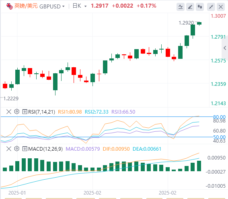The height and width of the screenshot is (199, 228).
Task: Open the candlestick style icon
Action: click(x=200, y=7)
